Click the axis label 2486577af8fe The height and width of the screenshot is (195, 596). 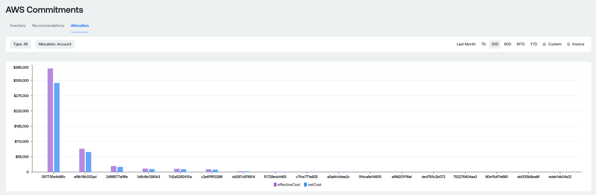point(117,177)
